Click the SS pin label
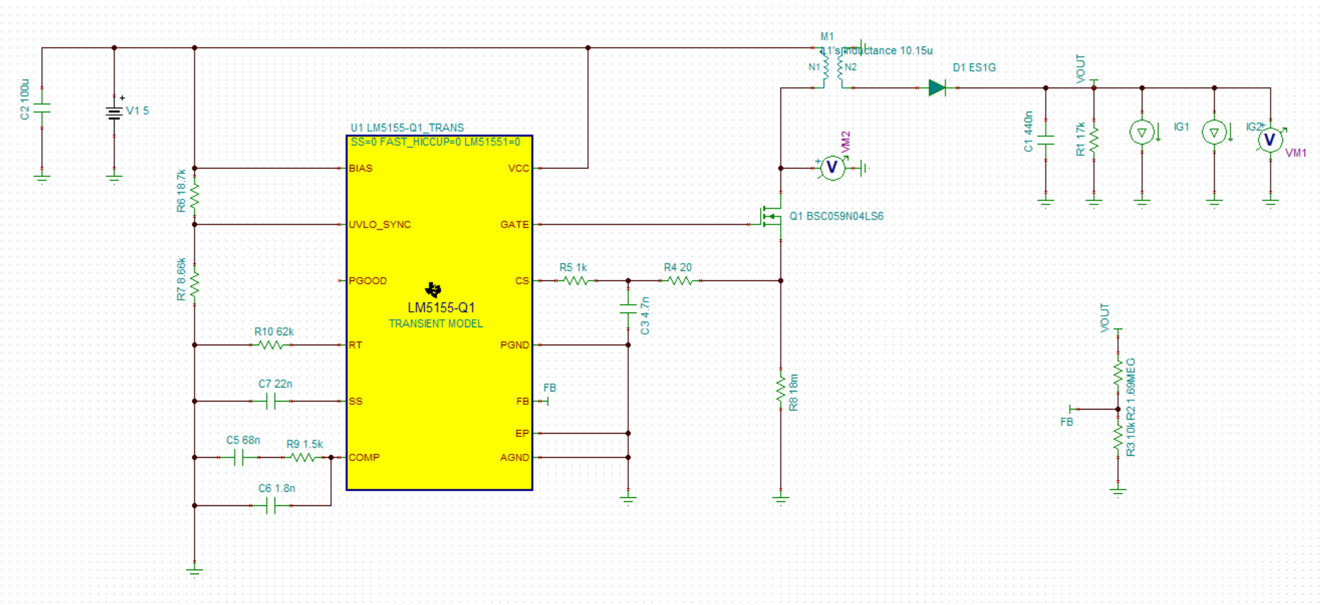 point(355,401)
